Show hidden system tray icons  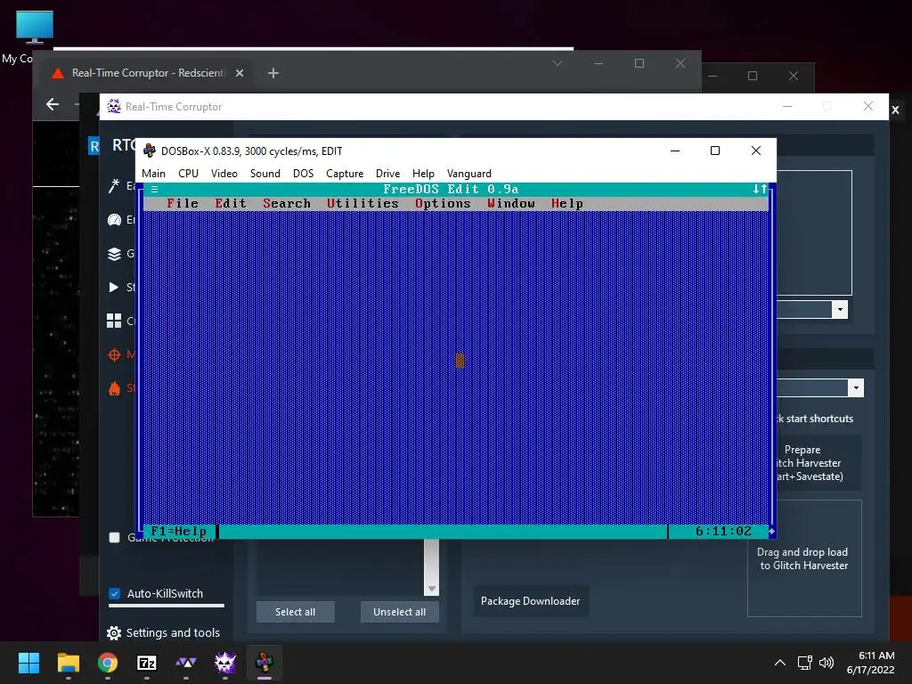(780, 663)
